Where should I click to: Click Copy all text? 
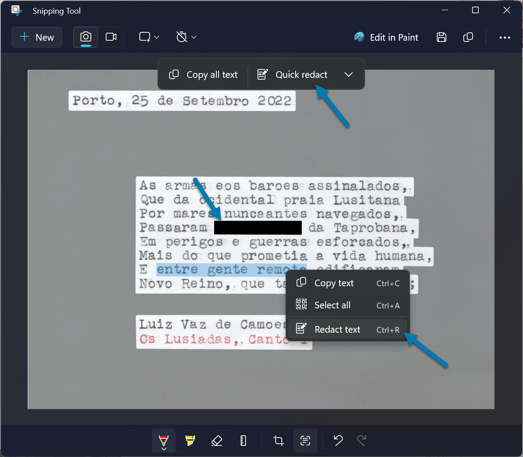click(x=203, y=74)
